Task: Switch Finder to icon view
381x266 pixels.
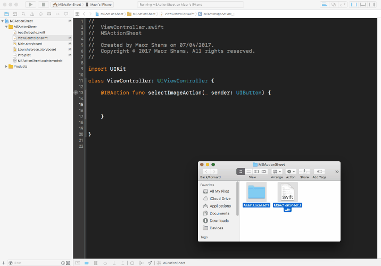Action: pyautogui.click(x=241, y=171)
